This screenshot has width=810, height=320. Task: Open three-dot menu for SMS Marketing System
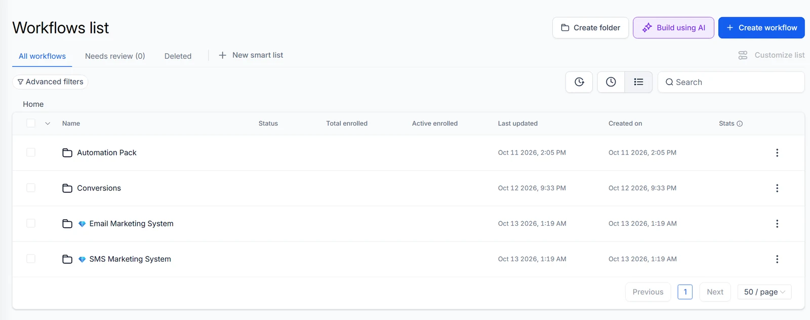point(777,259)
